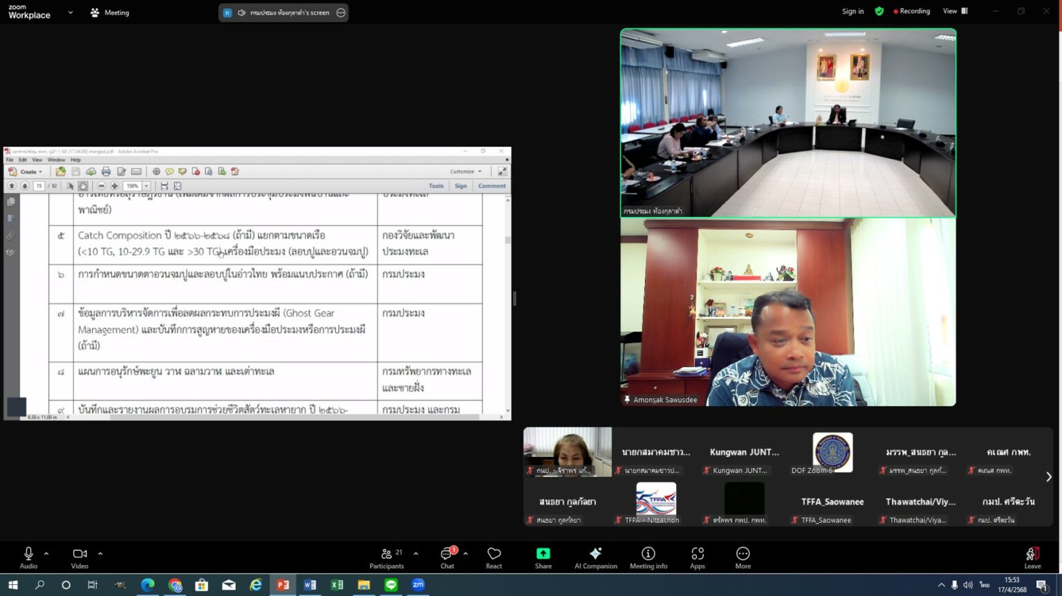Click the More options icon
The height and width of the screenshot is (596, 1062).
[743, 557]
